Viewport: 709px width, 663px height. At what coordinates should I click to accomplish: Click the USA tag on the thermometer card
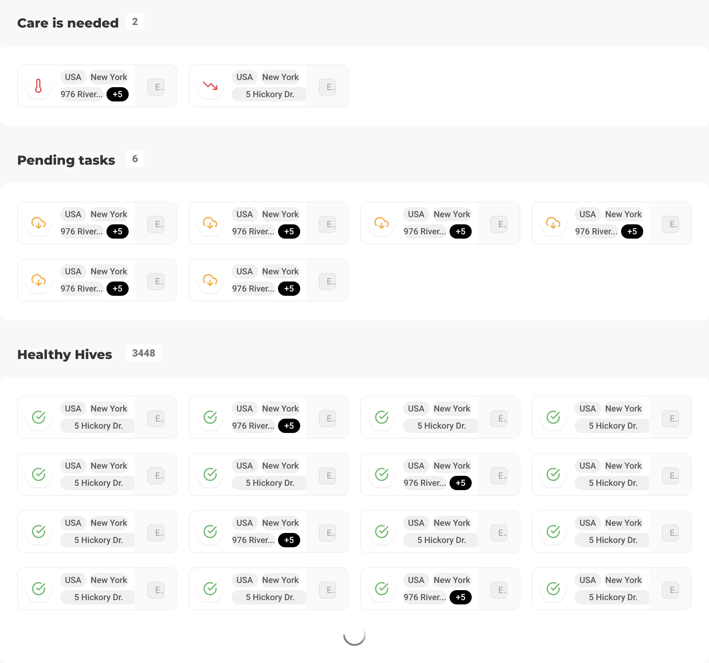point(73,77)
